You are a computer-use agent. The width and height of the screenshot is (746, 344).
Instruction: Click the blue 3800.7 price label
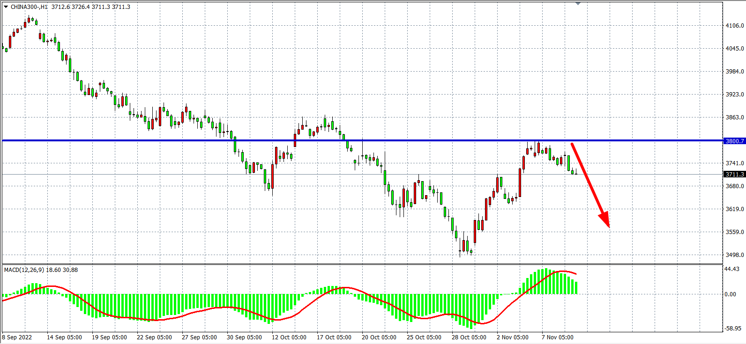point(734,141)
